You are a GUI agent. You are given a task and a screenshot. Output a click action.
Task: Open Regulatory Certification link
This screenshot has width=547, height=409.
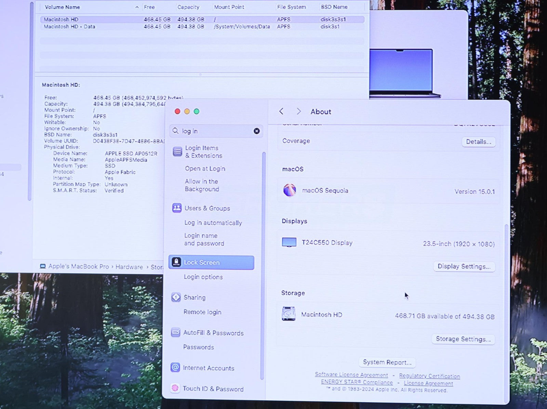[x=429, y=376]
